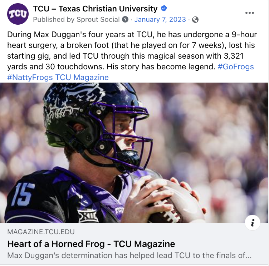The height and width of the screenshot is (266, 269).
Task: Click the #GoFrogs hashtag
Action: click(236, 67)
